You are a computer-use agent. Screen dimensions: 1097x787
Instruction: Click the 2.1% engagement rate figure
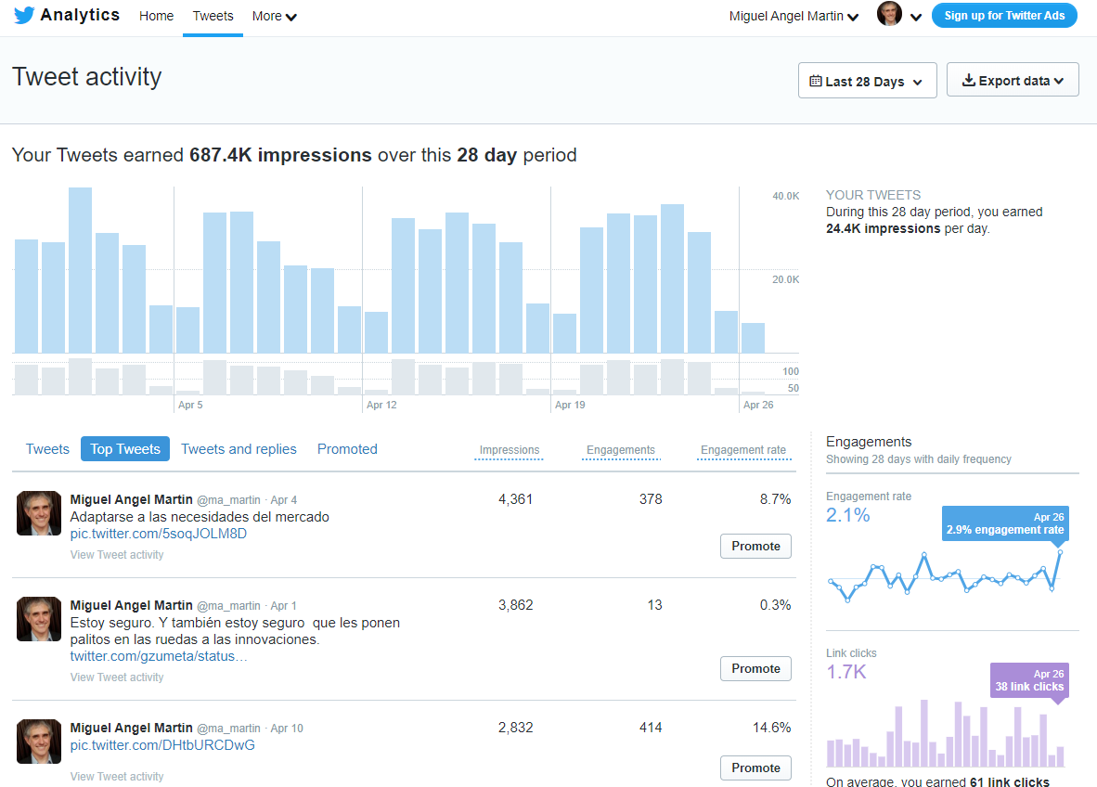coord(848,516)
